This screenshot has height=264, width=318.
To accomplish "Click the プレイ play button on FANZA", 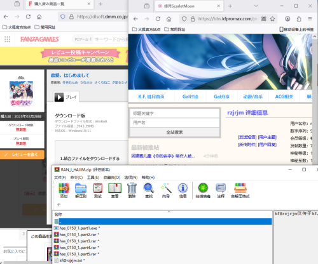I will pos(66,97).
